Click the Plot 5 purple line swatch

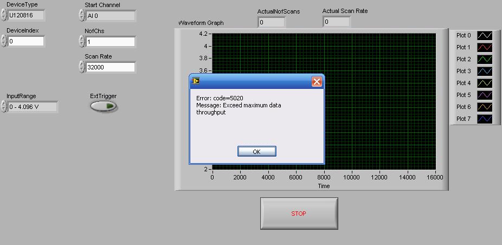click(485, 95)
